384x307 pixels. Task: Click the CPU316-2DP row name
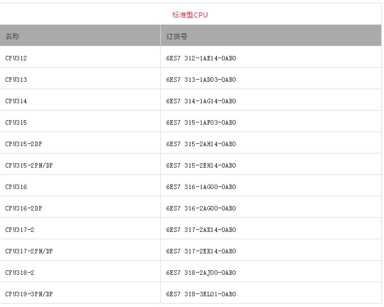click(24, 208)
